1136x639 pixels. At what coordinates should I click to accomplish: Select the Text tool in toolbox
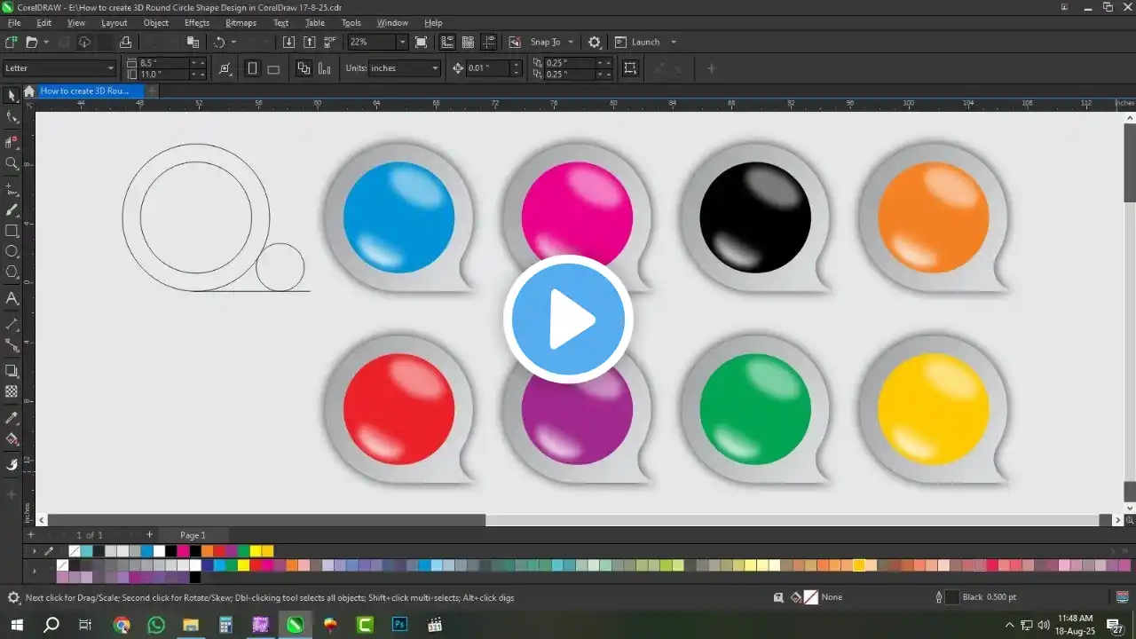(x=12, y=299)
